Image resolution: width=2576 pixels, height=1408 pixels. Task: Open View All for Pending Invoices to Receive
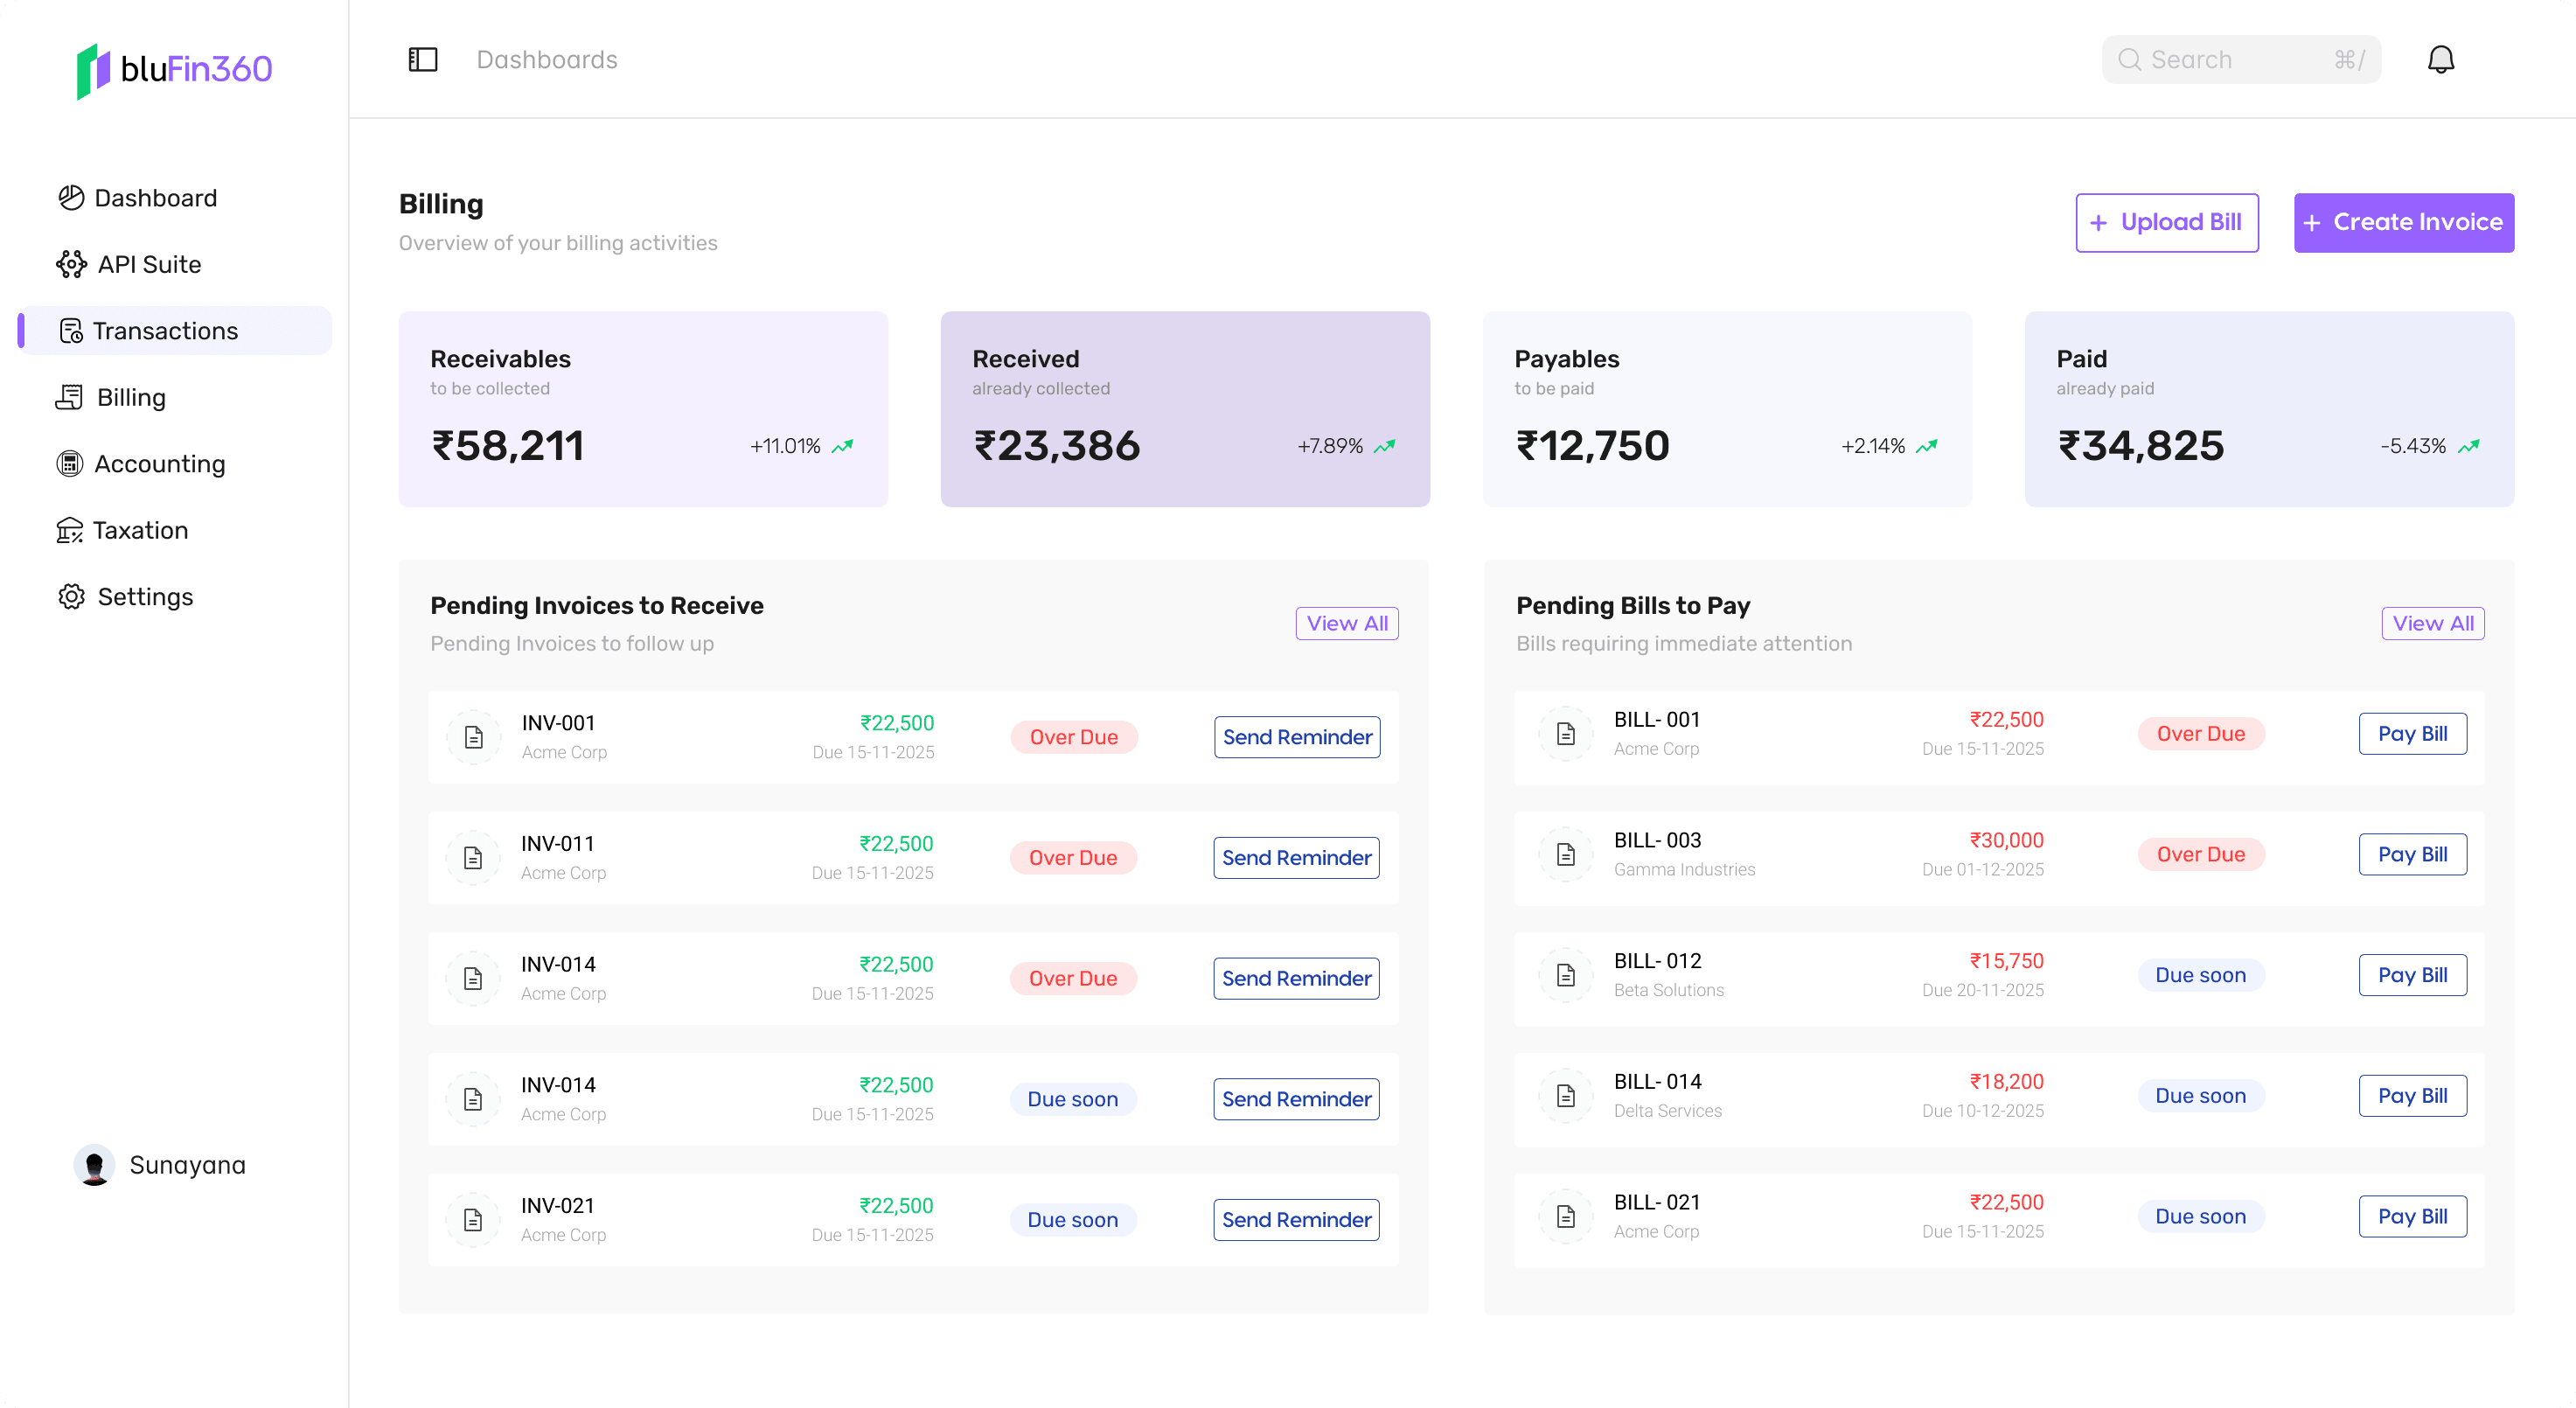(1347, 623)
